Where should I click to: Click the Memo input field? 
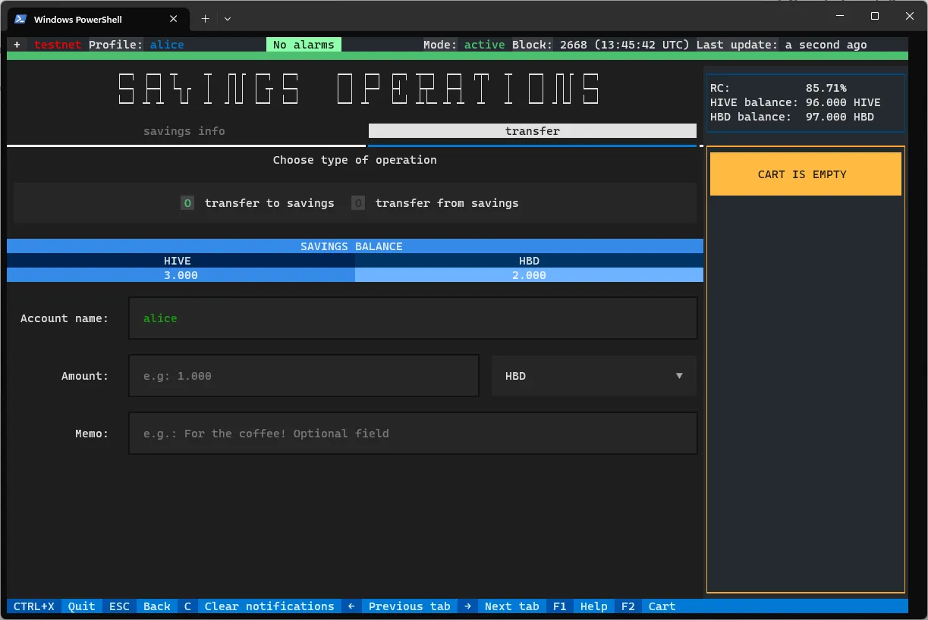tap(413, 434)
